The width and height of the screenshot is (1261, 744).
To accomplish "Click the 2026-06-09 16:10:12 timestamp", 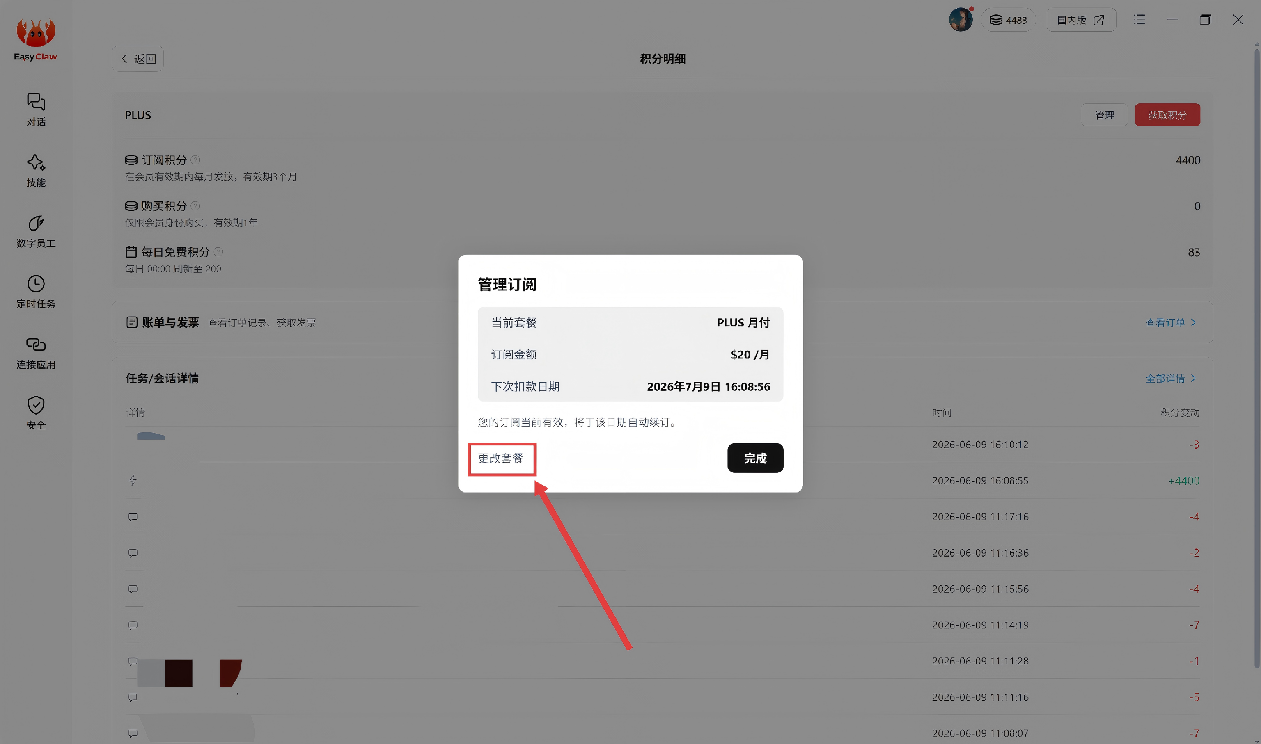I will (x=980, y=445).
